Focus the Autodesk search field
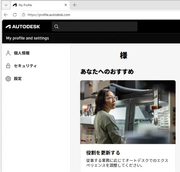Image resolution: width=180 pixels, height=172 pixels. [94, 27]
